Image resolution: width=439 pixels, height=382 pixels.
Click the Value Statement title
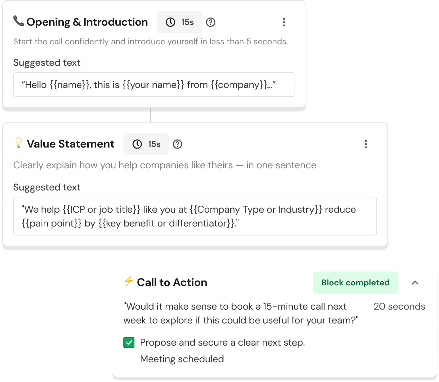[71, 144]
